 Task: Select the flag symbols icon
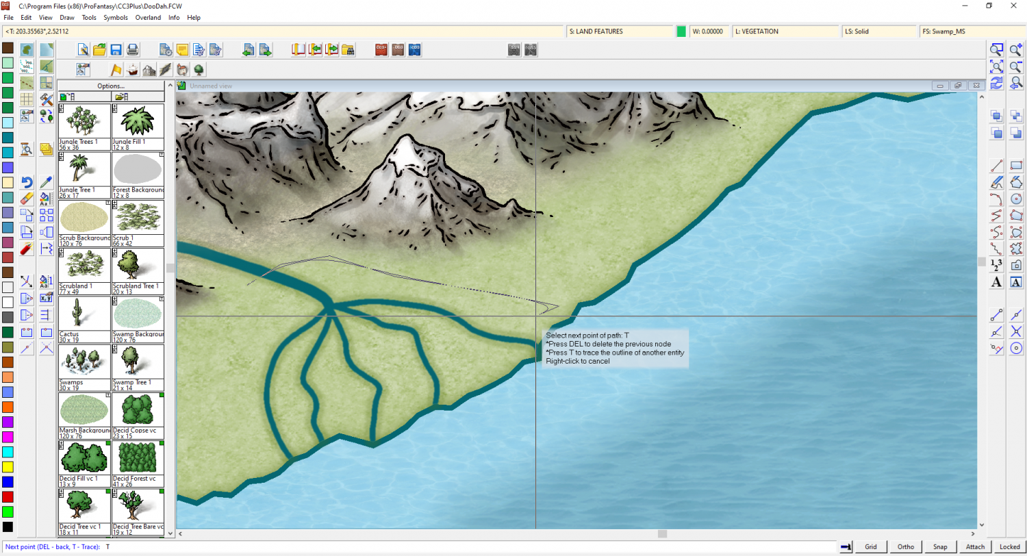click(116, 70)
